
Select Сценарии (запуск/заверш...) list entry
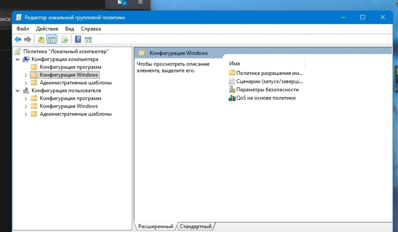point(269,82)
